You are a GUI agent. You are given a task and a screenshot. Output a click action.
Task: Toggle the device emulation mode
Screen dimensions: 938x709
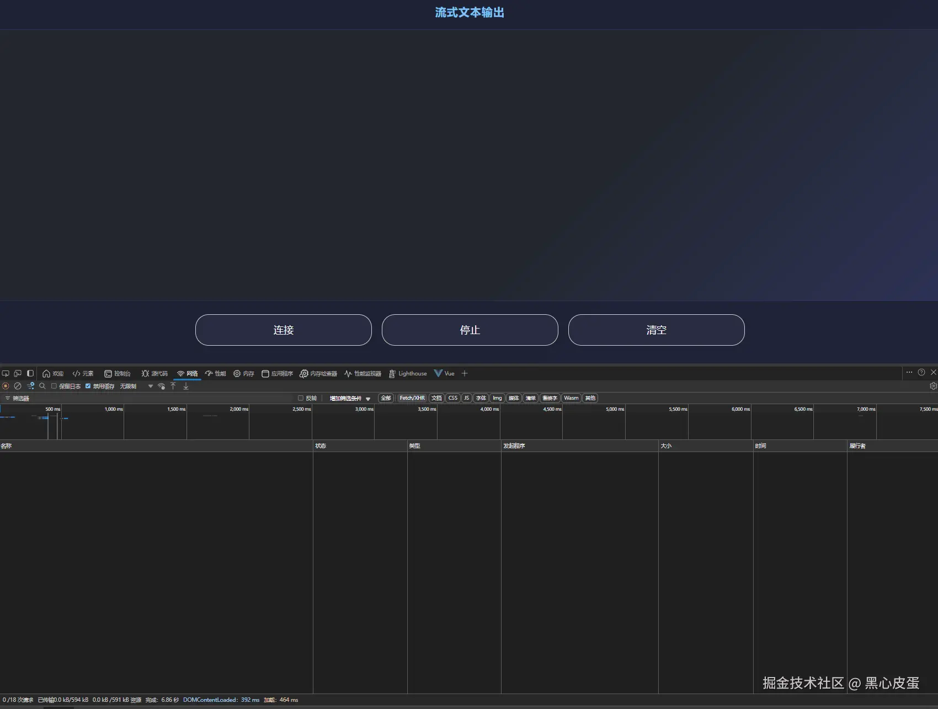(17, 373)
